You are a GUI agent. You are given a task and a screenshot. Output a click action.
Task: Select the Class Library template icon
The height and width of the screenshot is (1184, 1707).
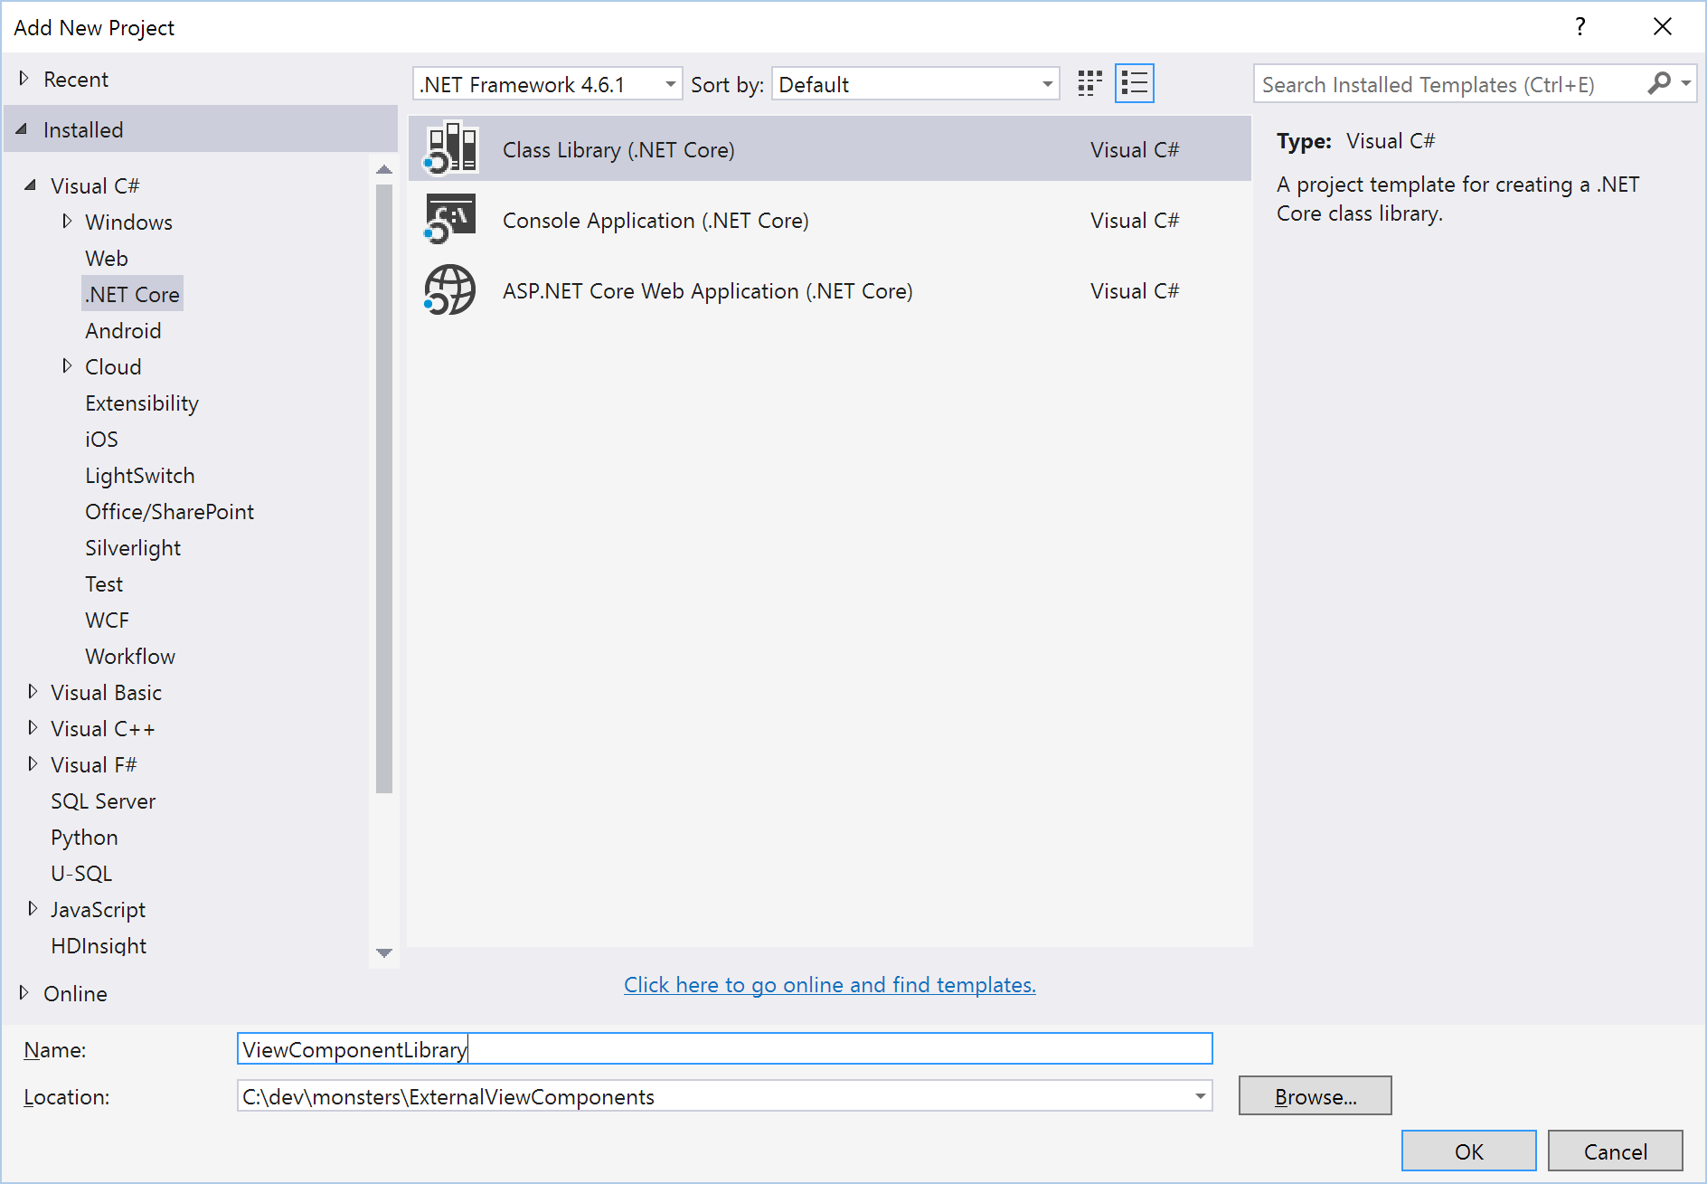point(450,149)
